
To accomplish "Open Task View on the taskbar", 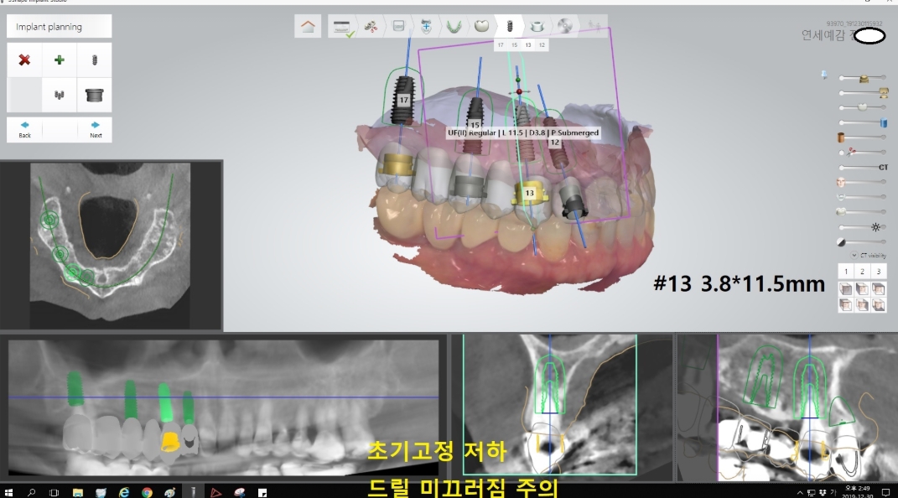I will [x=54, y=492].
